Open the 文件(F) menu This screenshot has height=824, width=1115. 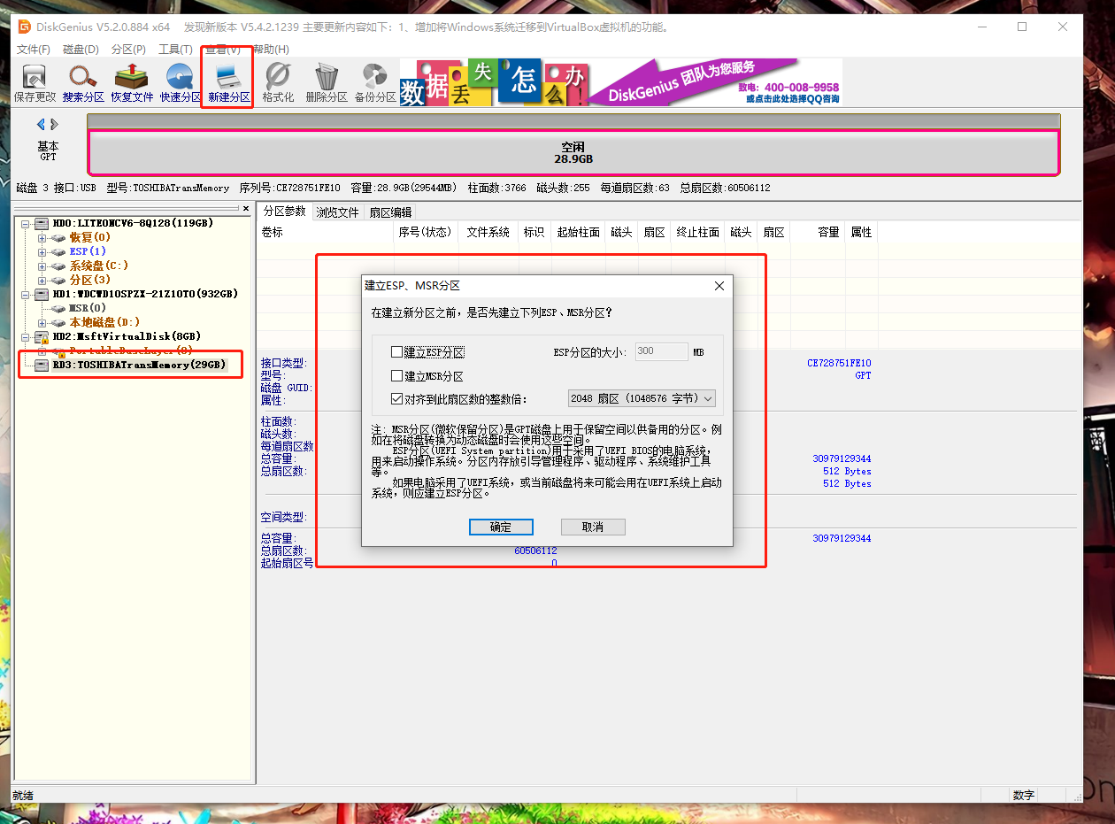click(34, 50)
